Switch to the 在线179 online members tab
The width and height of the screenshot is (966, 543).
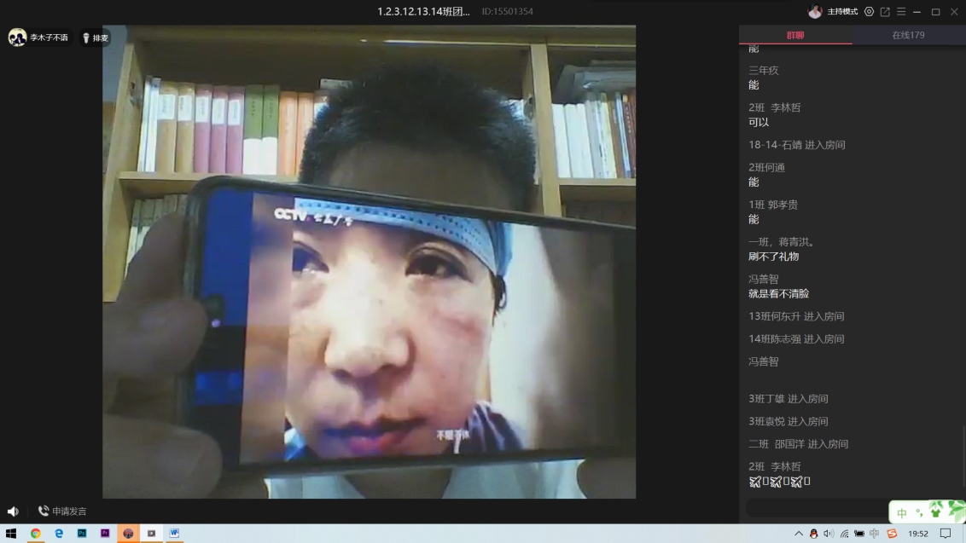click(909, 35)
